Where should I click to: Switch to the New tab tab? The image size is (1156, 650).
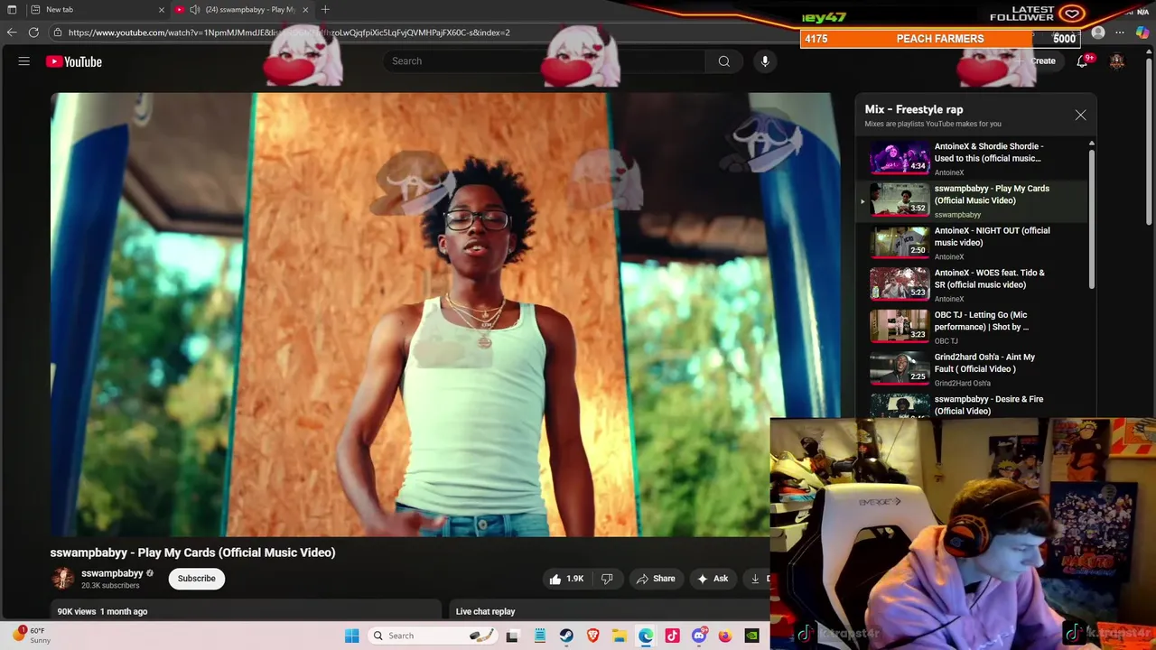[x=97, y=9]
